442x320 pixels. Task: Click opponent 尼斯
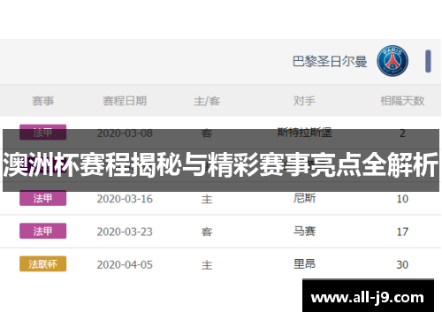[x=304, y=198]
